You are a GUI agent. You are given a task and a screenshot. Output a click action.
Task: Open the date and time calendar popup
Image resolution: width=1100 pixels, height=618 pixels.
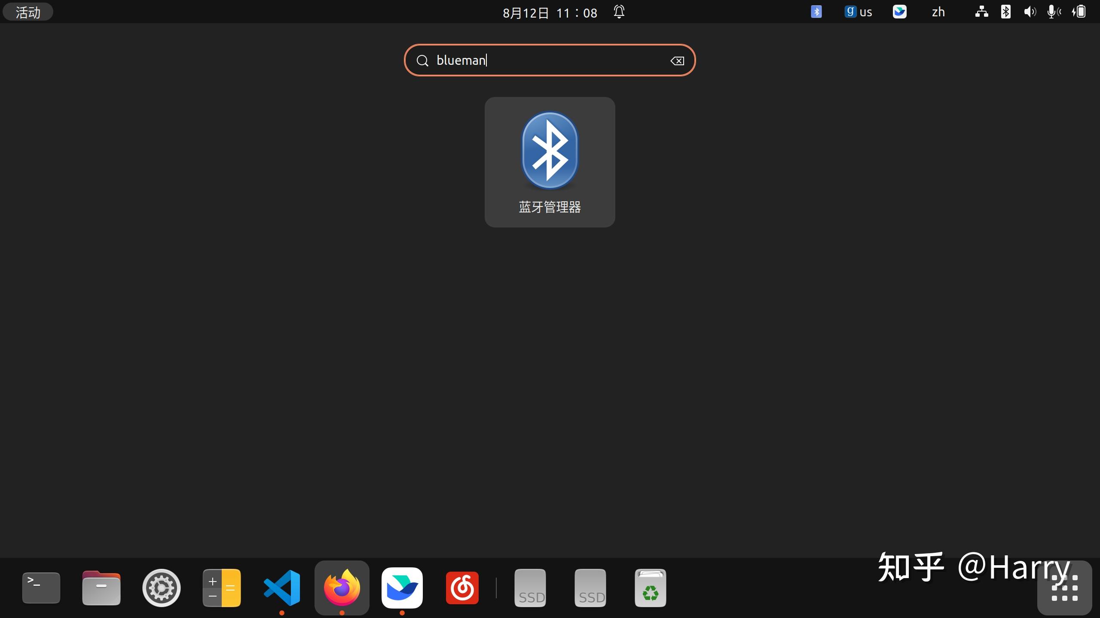[x=550, y=12]
